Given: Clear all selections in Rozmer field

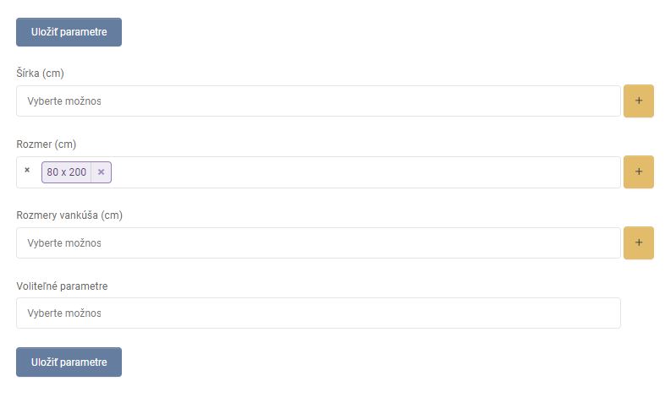Looking at the screenshot, I should coord(27,171).
